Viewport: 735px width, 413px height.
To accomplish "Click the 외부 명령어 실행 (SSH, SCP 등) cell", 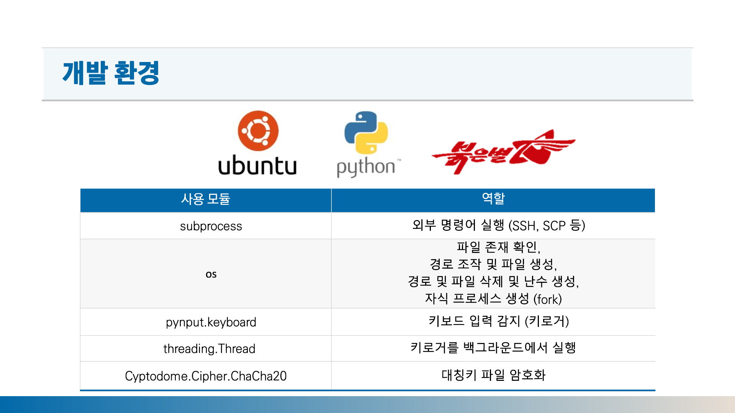I will coord(493,226).
